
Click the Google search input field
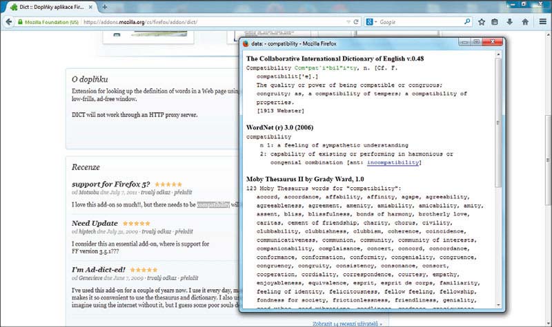[x=421, y=22]
